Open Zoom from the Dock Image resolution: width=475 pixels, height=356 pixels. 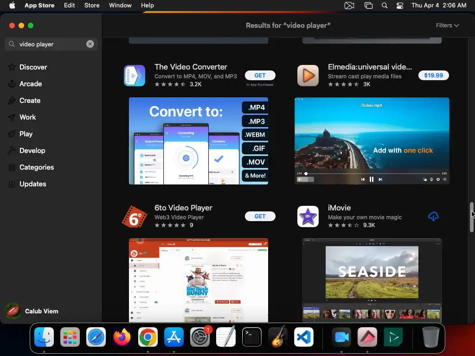click(x=341, y=337)
